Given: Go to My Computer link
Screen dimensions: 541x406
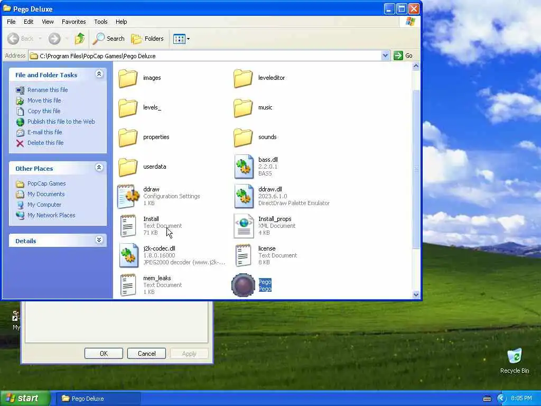Looking at the screenshot, I should coord(44,205).
